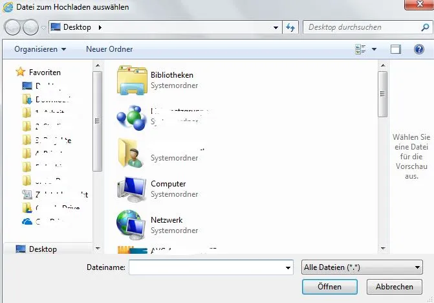Click the change view icon
Viewport: 434px width, 303px height.
(360, 49)
